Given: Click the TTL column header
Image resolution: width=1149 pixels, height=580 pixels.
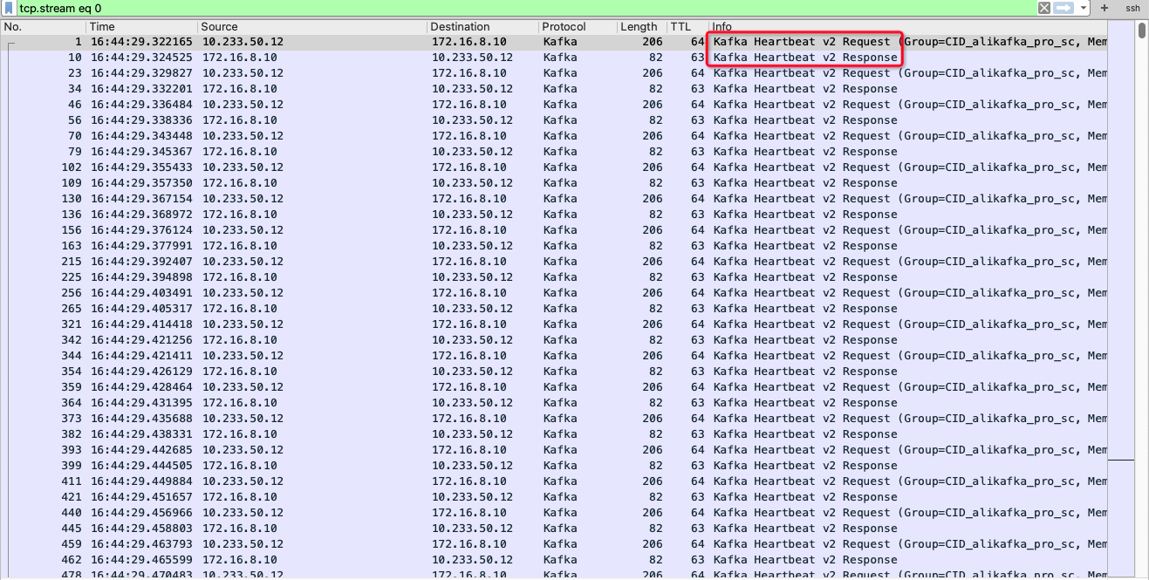Looking at the screenshot, I should pos(687,27).
